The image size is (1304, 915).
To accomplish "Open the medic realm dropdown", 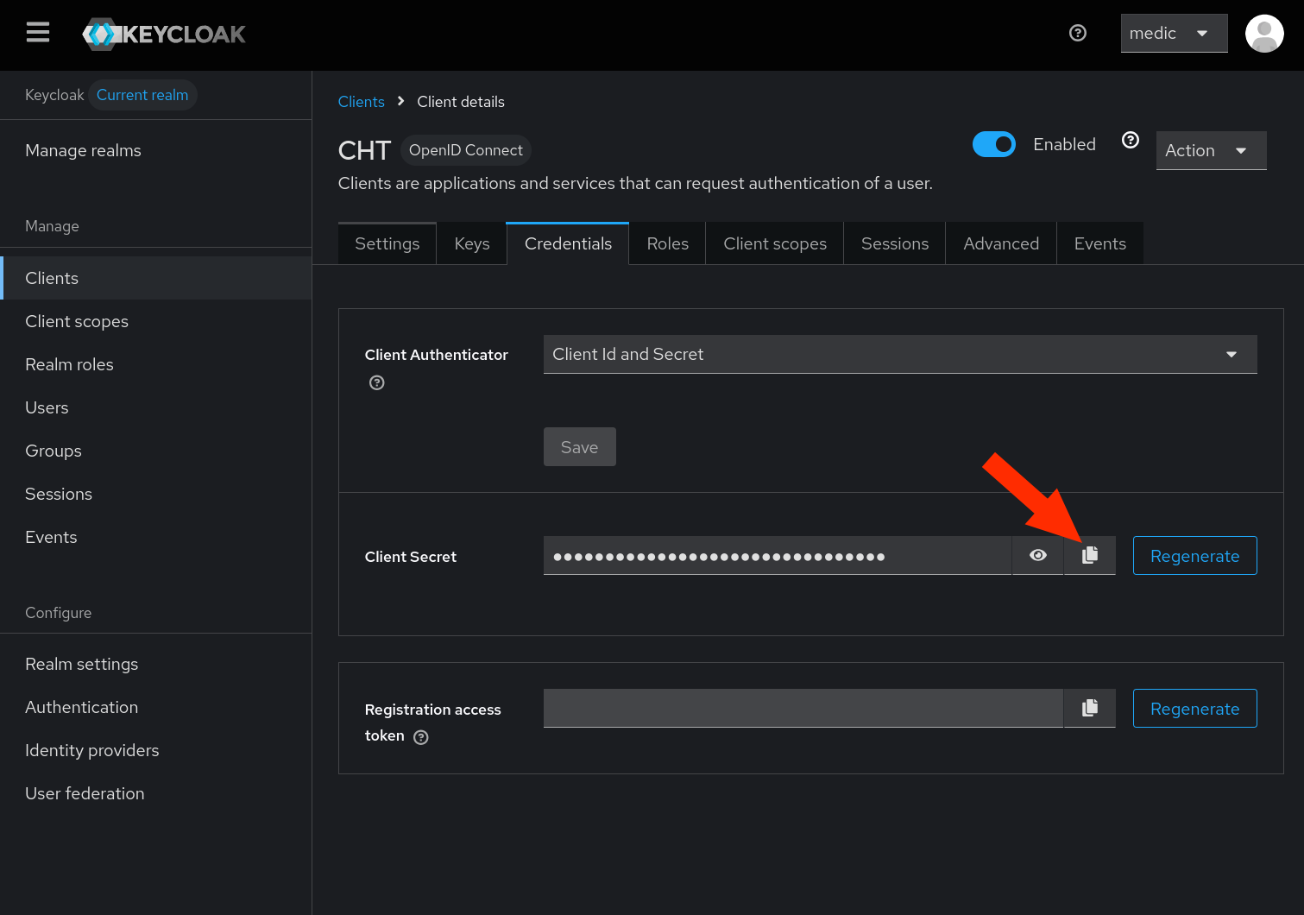I will coord(1174,33).
